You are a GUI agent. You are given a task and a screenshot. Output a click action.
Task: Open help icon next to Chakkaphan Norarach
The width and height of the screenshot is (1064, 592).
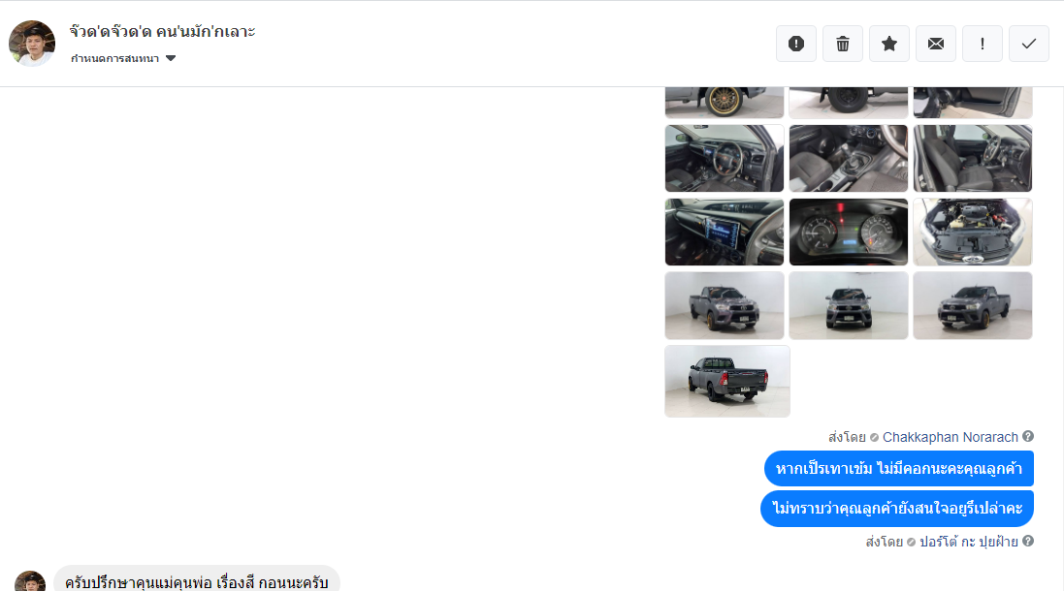pos(1028,437)
